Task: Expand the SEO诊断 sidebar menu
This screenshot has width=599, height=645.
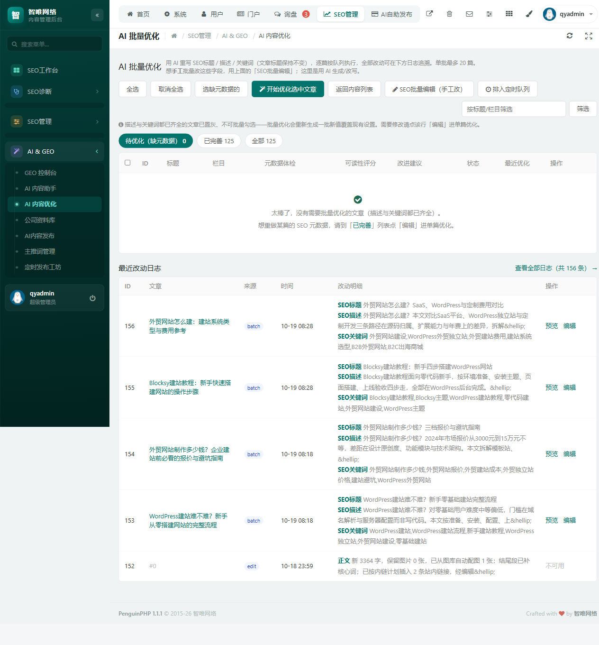Action: point(54,92)
